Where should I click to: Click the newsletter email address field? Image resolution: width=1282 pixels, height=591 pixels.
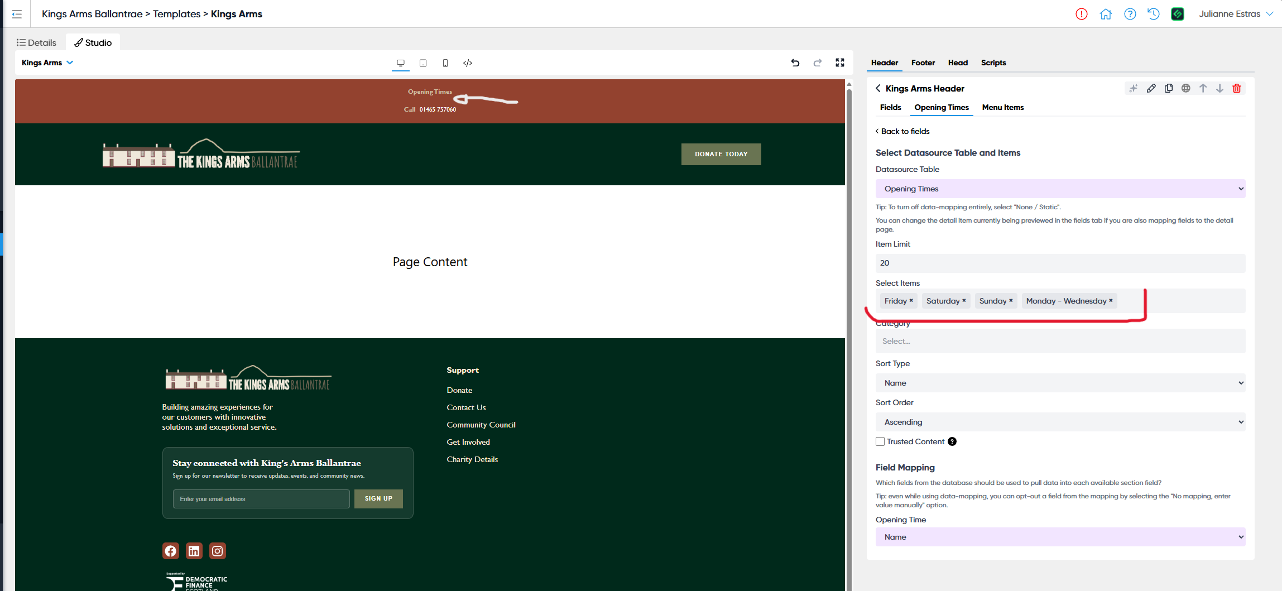(x=261, y=499)
